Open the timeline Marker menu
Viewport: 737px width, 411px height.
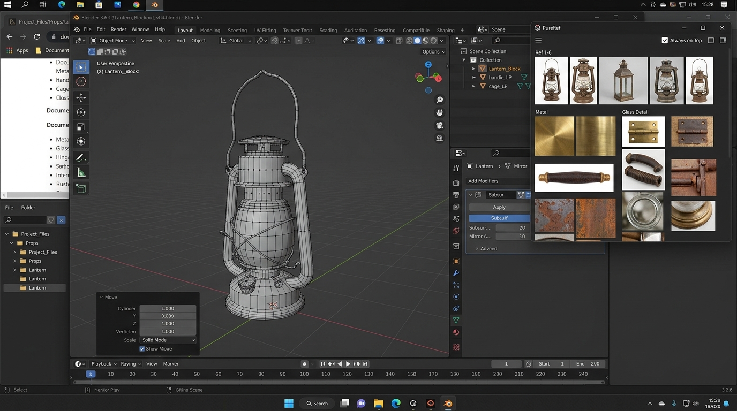pos(171,364)
